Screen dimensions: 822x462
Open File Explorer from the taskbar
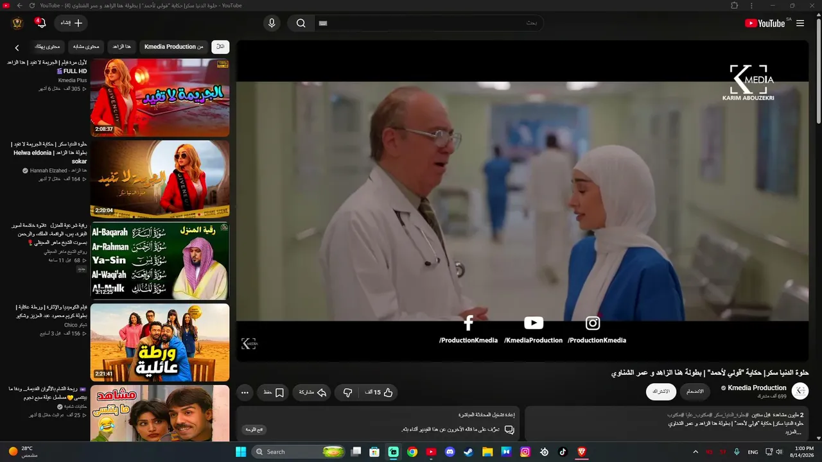click(x=487, y=452)
